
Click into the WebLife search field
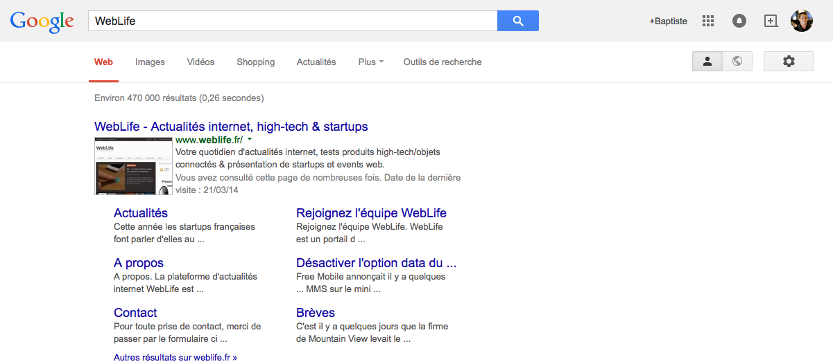293,21
